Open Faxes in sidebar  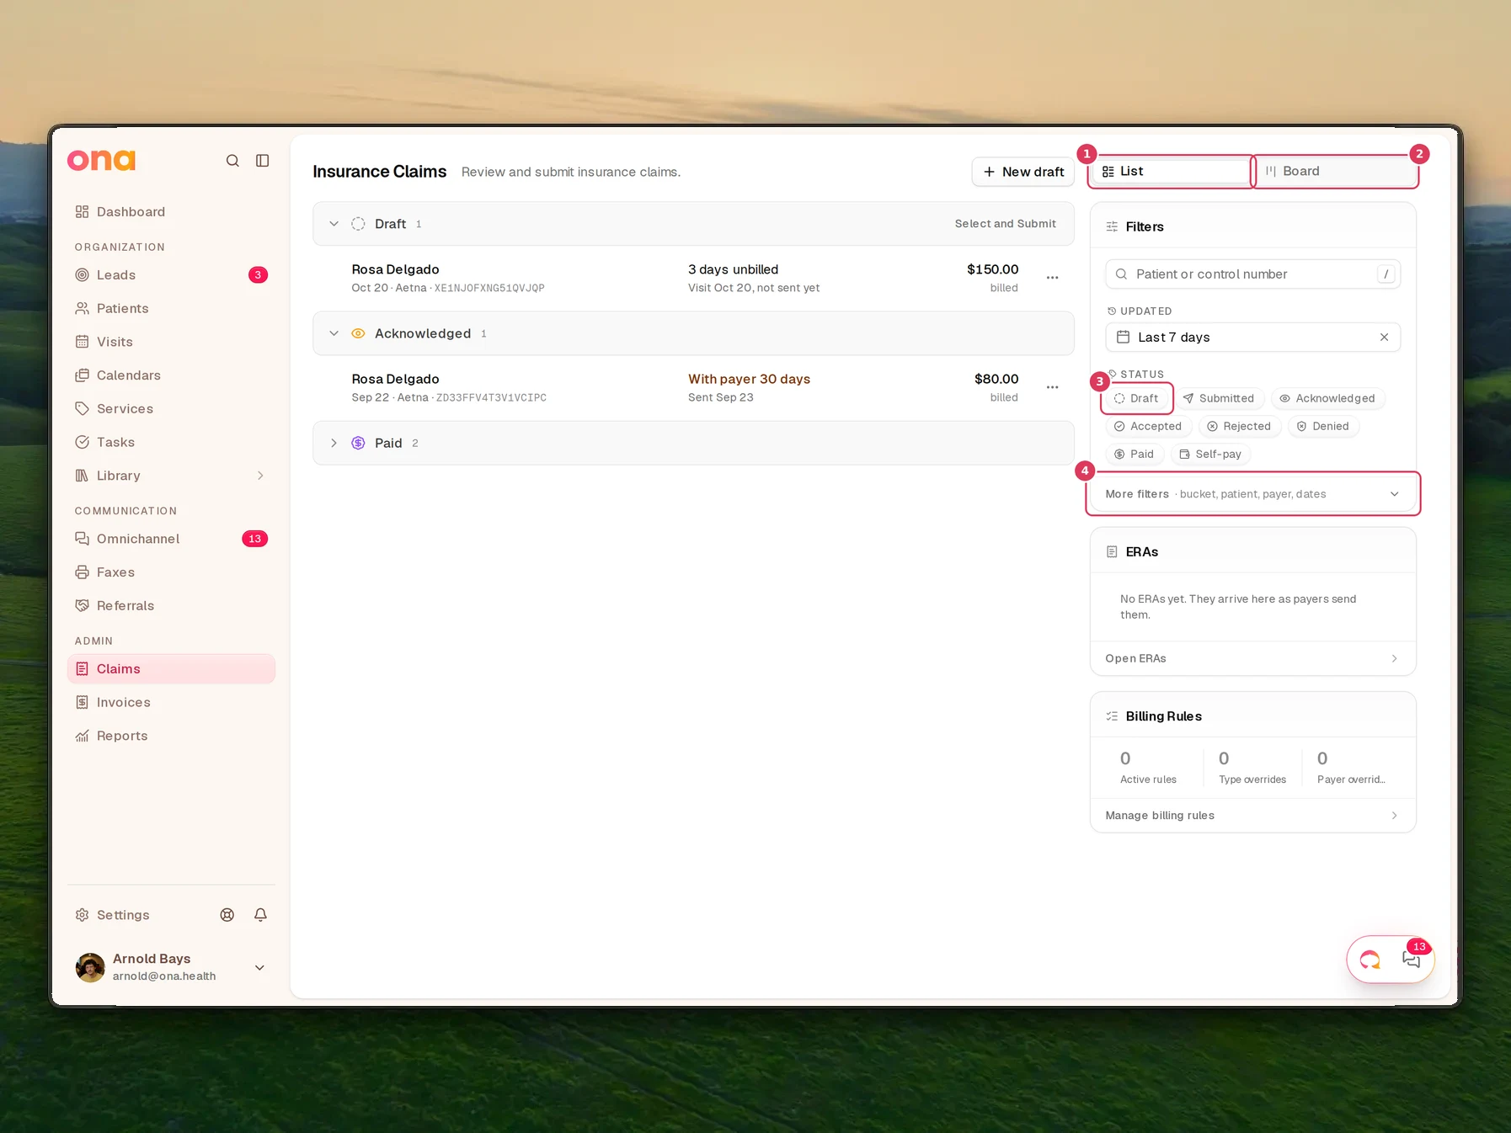[x=171, y=572]
